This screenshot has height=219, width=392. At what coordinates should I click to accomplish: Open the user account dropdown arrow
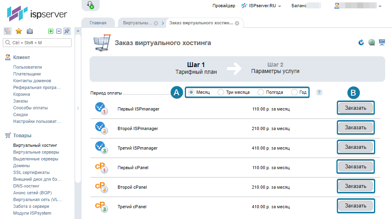380,6
